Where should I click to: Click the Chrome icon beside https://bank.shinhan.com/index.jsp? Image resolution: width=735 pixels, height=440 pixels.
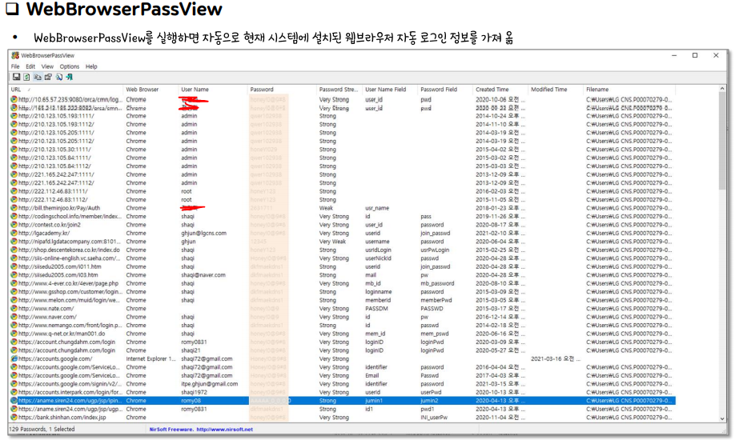pyautogui.click(x=14, y=417)
